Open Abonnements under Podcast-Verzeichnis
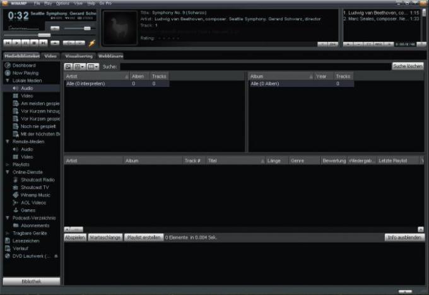The width and height of the screenshot is (429, 295). [x=35, y=226]
